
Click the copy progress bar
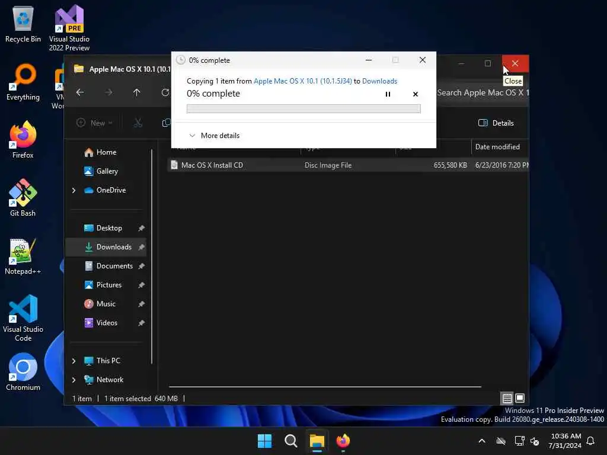[x=303, y=109]
